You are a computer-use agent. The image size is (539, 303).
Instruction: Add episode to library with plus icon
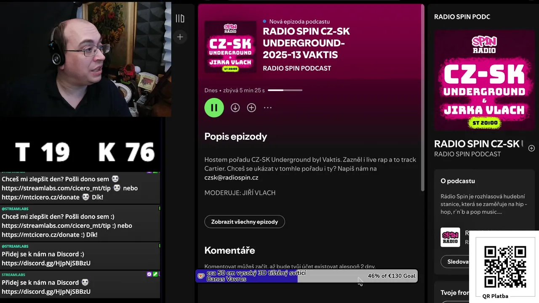(251, 108)
